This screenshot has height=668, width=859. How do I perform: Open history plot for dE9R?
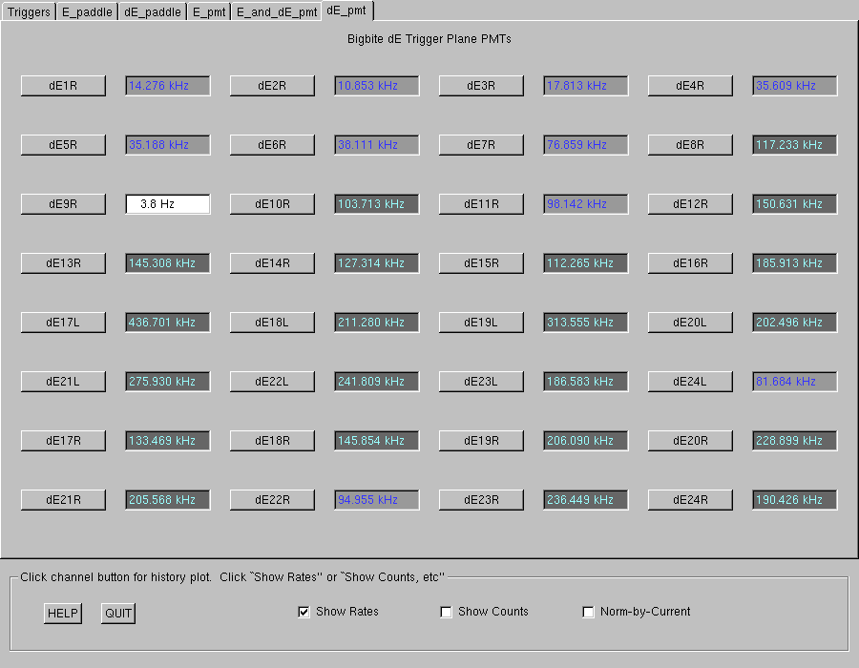click(x=63, y=204)
